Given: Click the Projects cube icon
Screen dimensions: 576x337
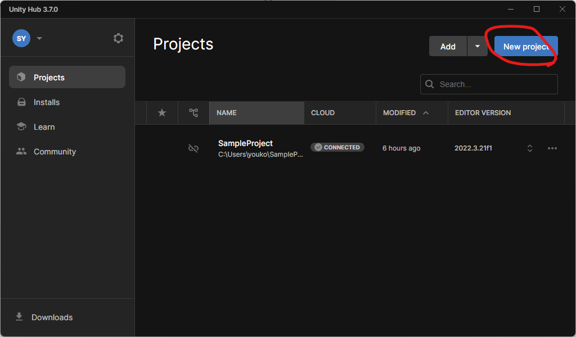Looking at the screenshot, I should [21, 76].
